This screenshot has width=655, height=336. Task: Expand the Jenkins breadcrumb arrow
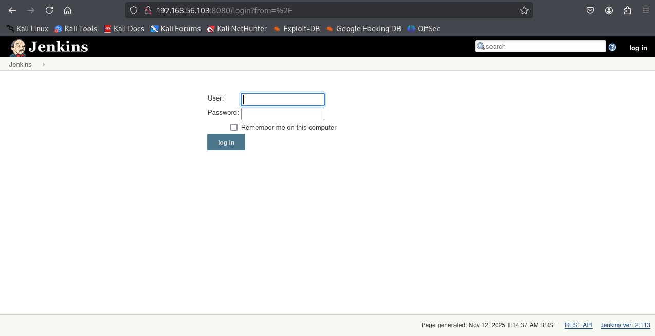tap(44, 64)
